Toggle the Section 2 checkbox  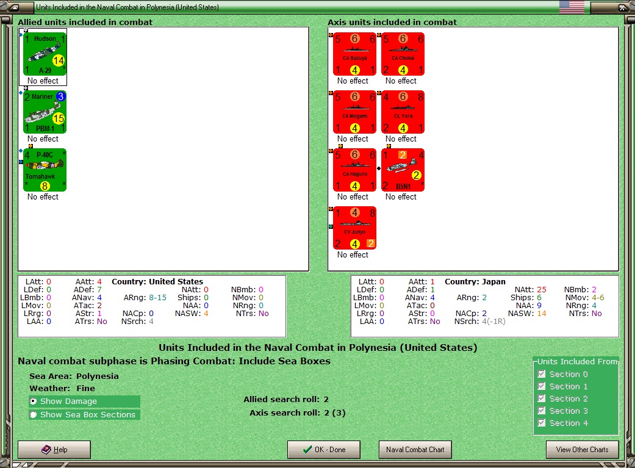[542, 398]
